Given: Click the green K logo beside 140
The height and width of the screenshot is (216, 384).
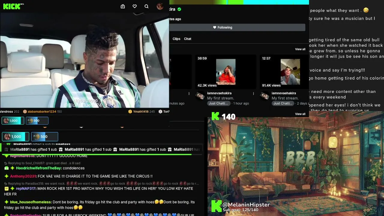Looking at the screenshot, I should point(215,116).
